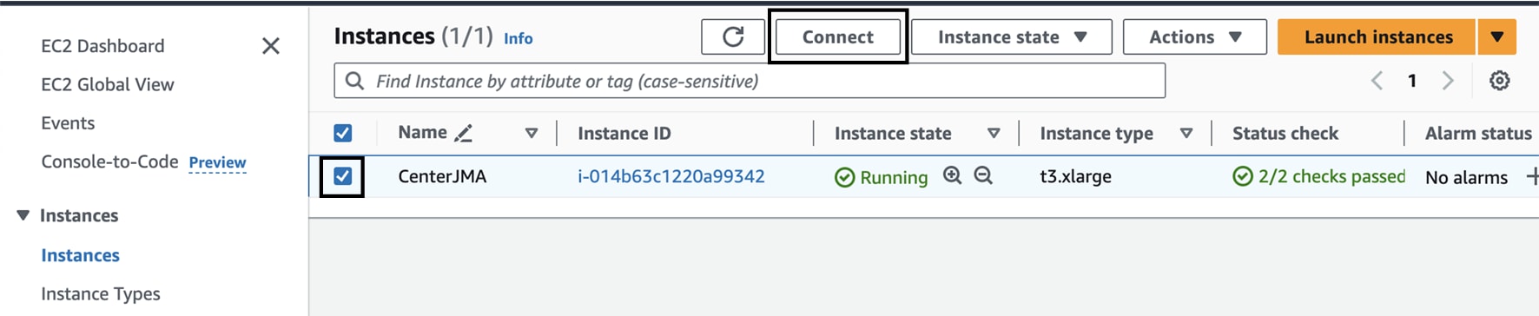1539x316 pixels.
Task: Open EC2 Global View menu item
Action: coord(108,84)
